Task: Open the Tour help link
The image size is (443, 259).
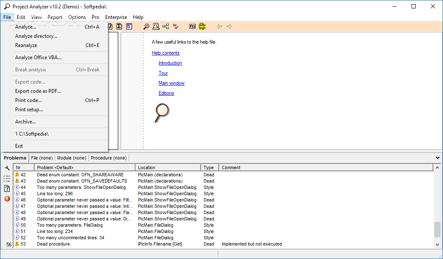Action: click(x=163, y=73)
